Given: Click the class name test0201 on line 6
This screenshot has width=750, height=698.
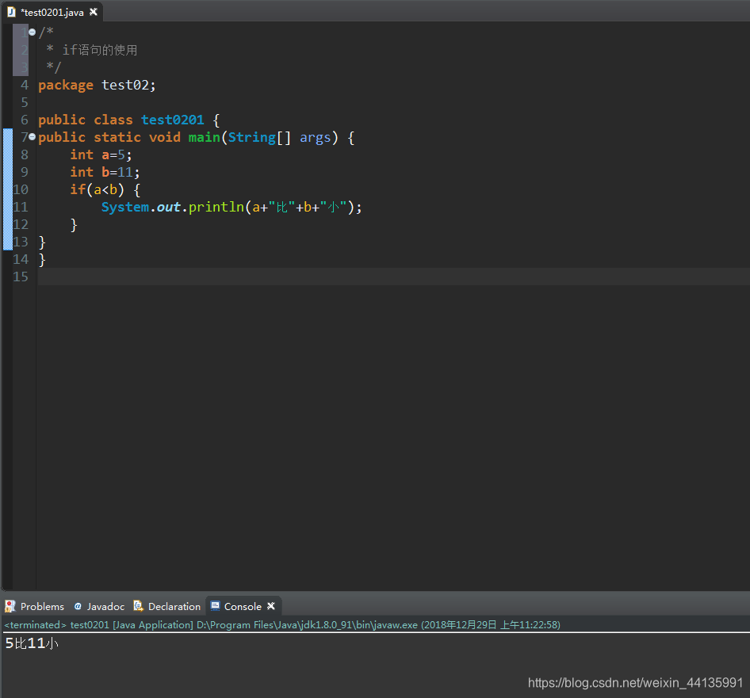Looking at the screenshot, I should pos(172,120).
